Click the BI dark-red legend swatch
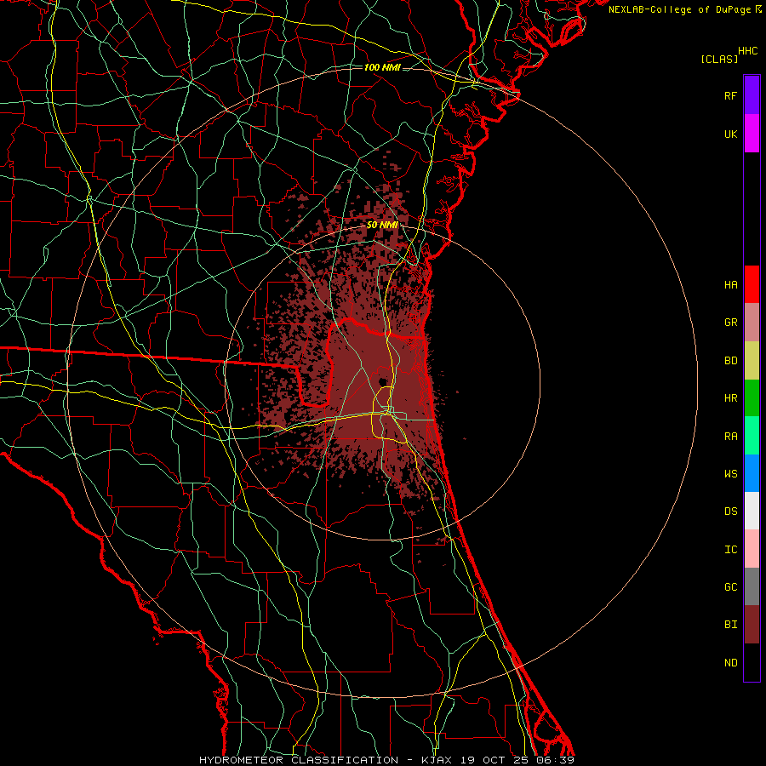 pos(752,625)
